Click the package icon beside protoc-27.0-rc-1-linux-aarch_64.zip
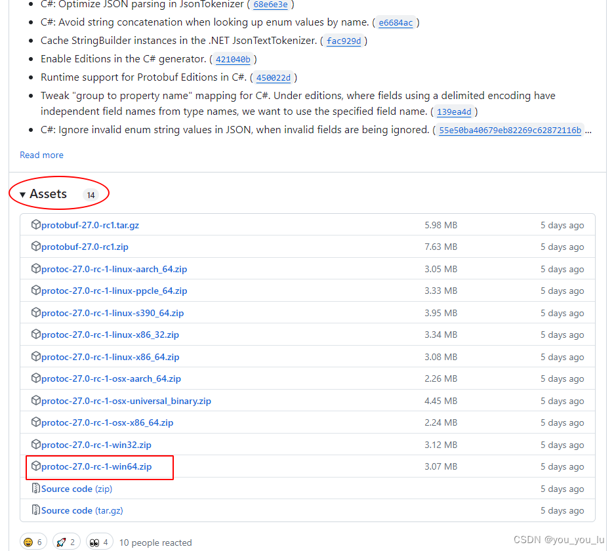 [36, 268]
